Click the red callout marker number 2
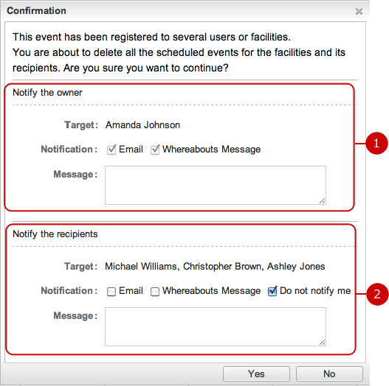 377,294
